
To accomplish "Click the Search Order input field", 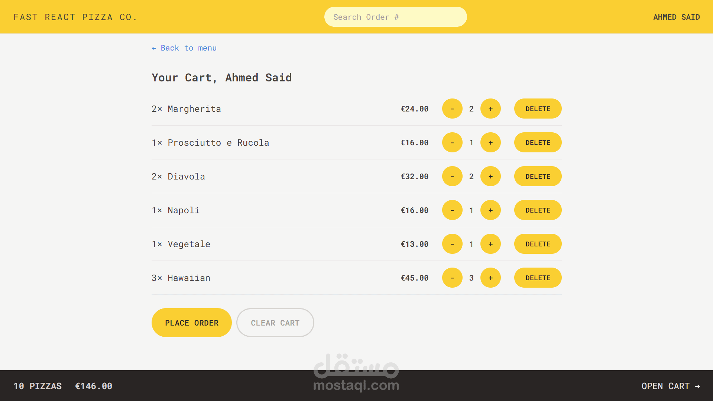I will click(x=395, y=17).
